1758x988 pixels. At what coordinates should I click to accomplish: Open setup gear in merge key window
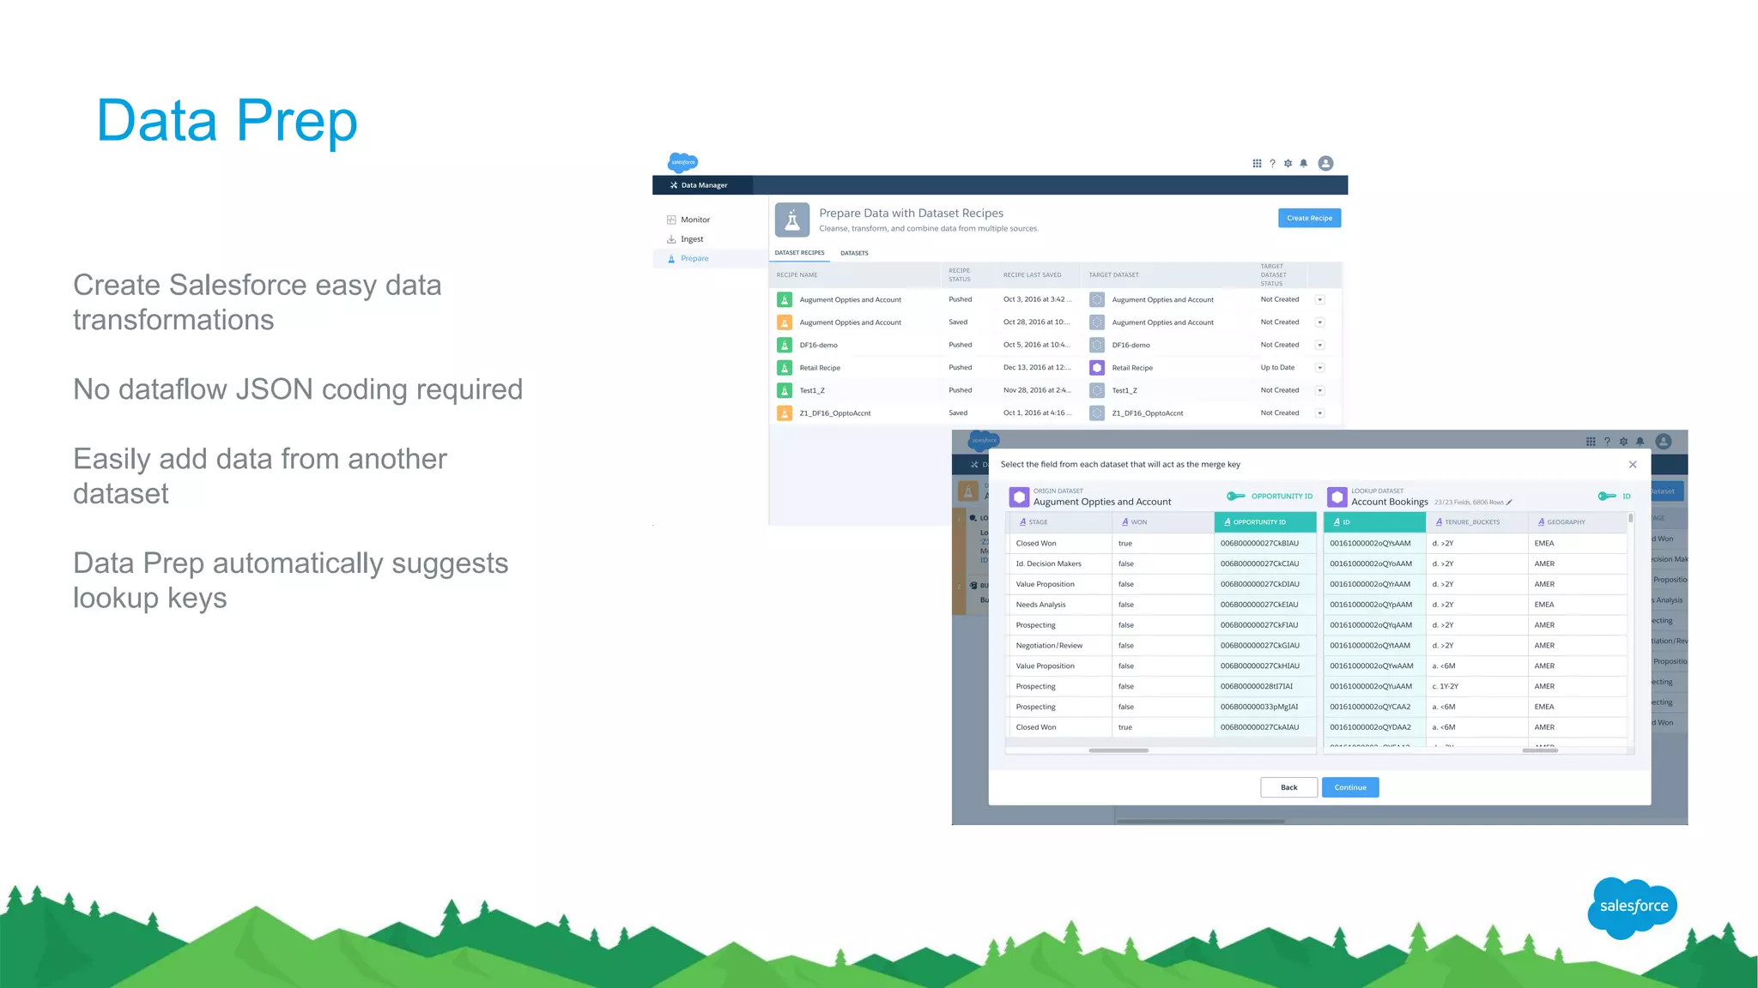[1623, 442]
